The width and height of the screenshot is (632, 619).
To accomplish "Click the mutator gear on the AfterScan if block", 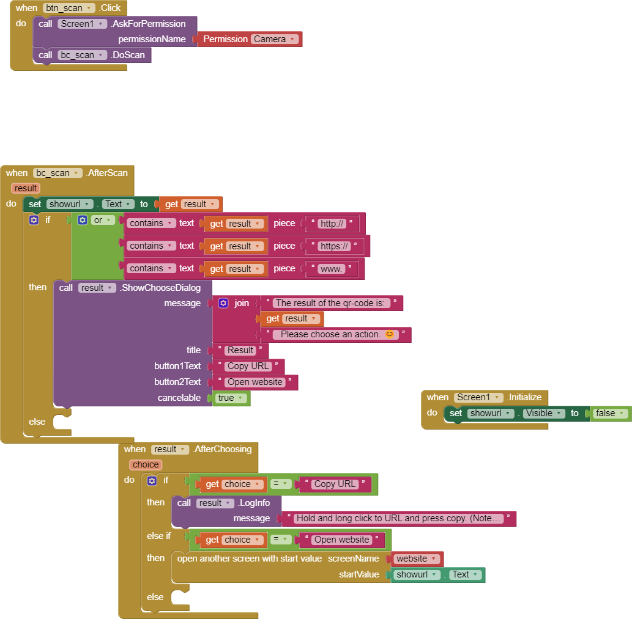I will pyautogui.click(x=34, y=220).
